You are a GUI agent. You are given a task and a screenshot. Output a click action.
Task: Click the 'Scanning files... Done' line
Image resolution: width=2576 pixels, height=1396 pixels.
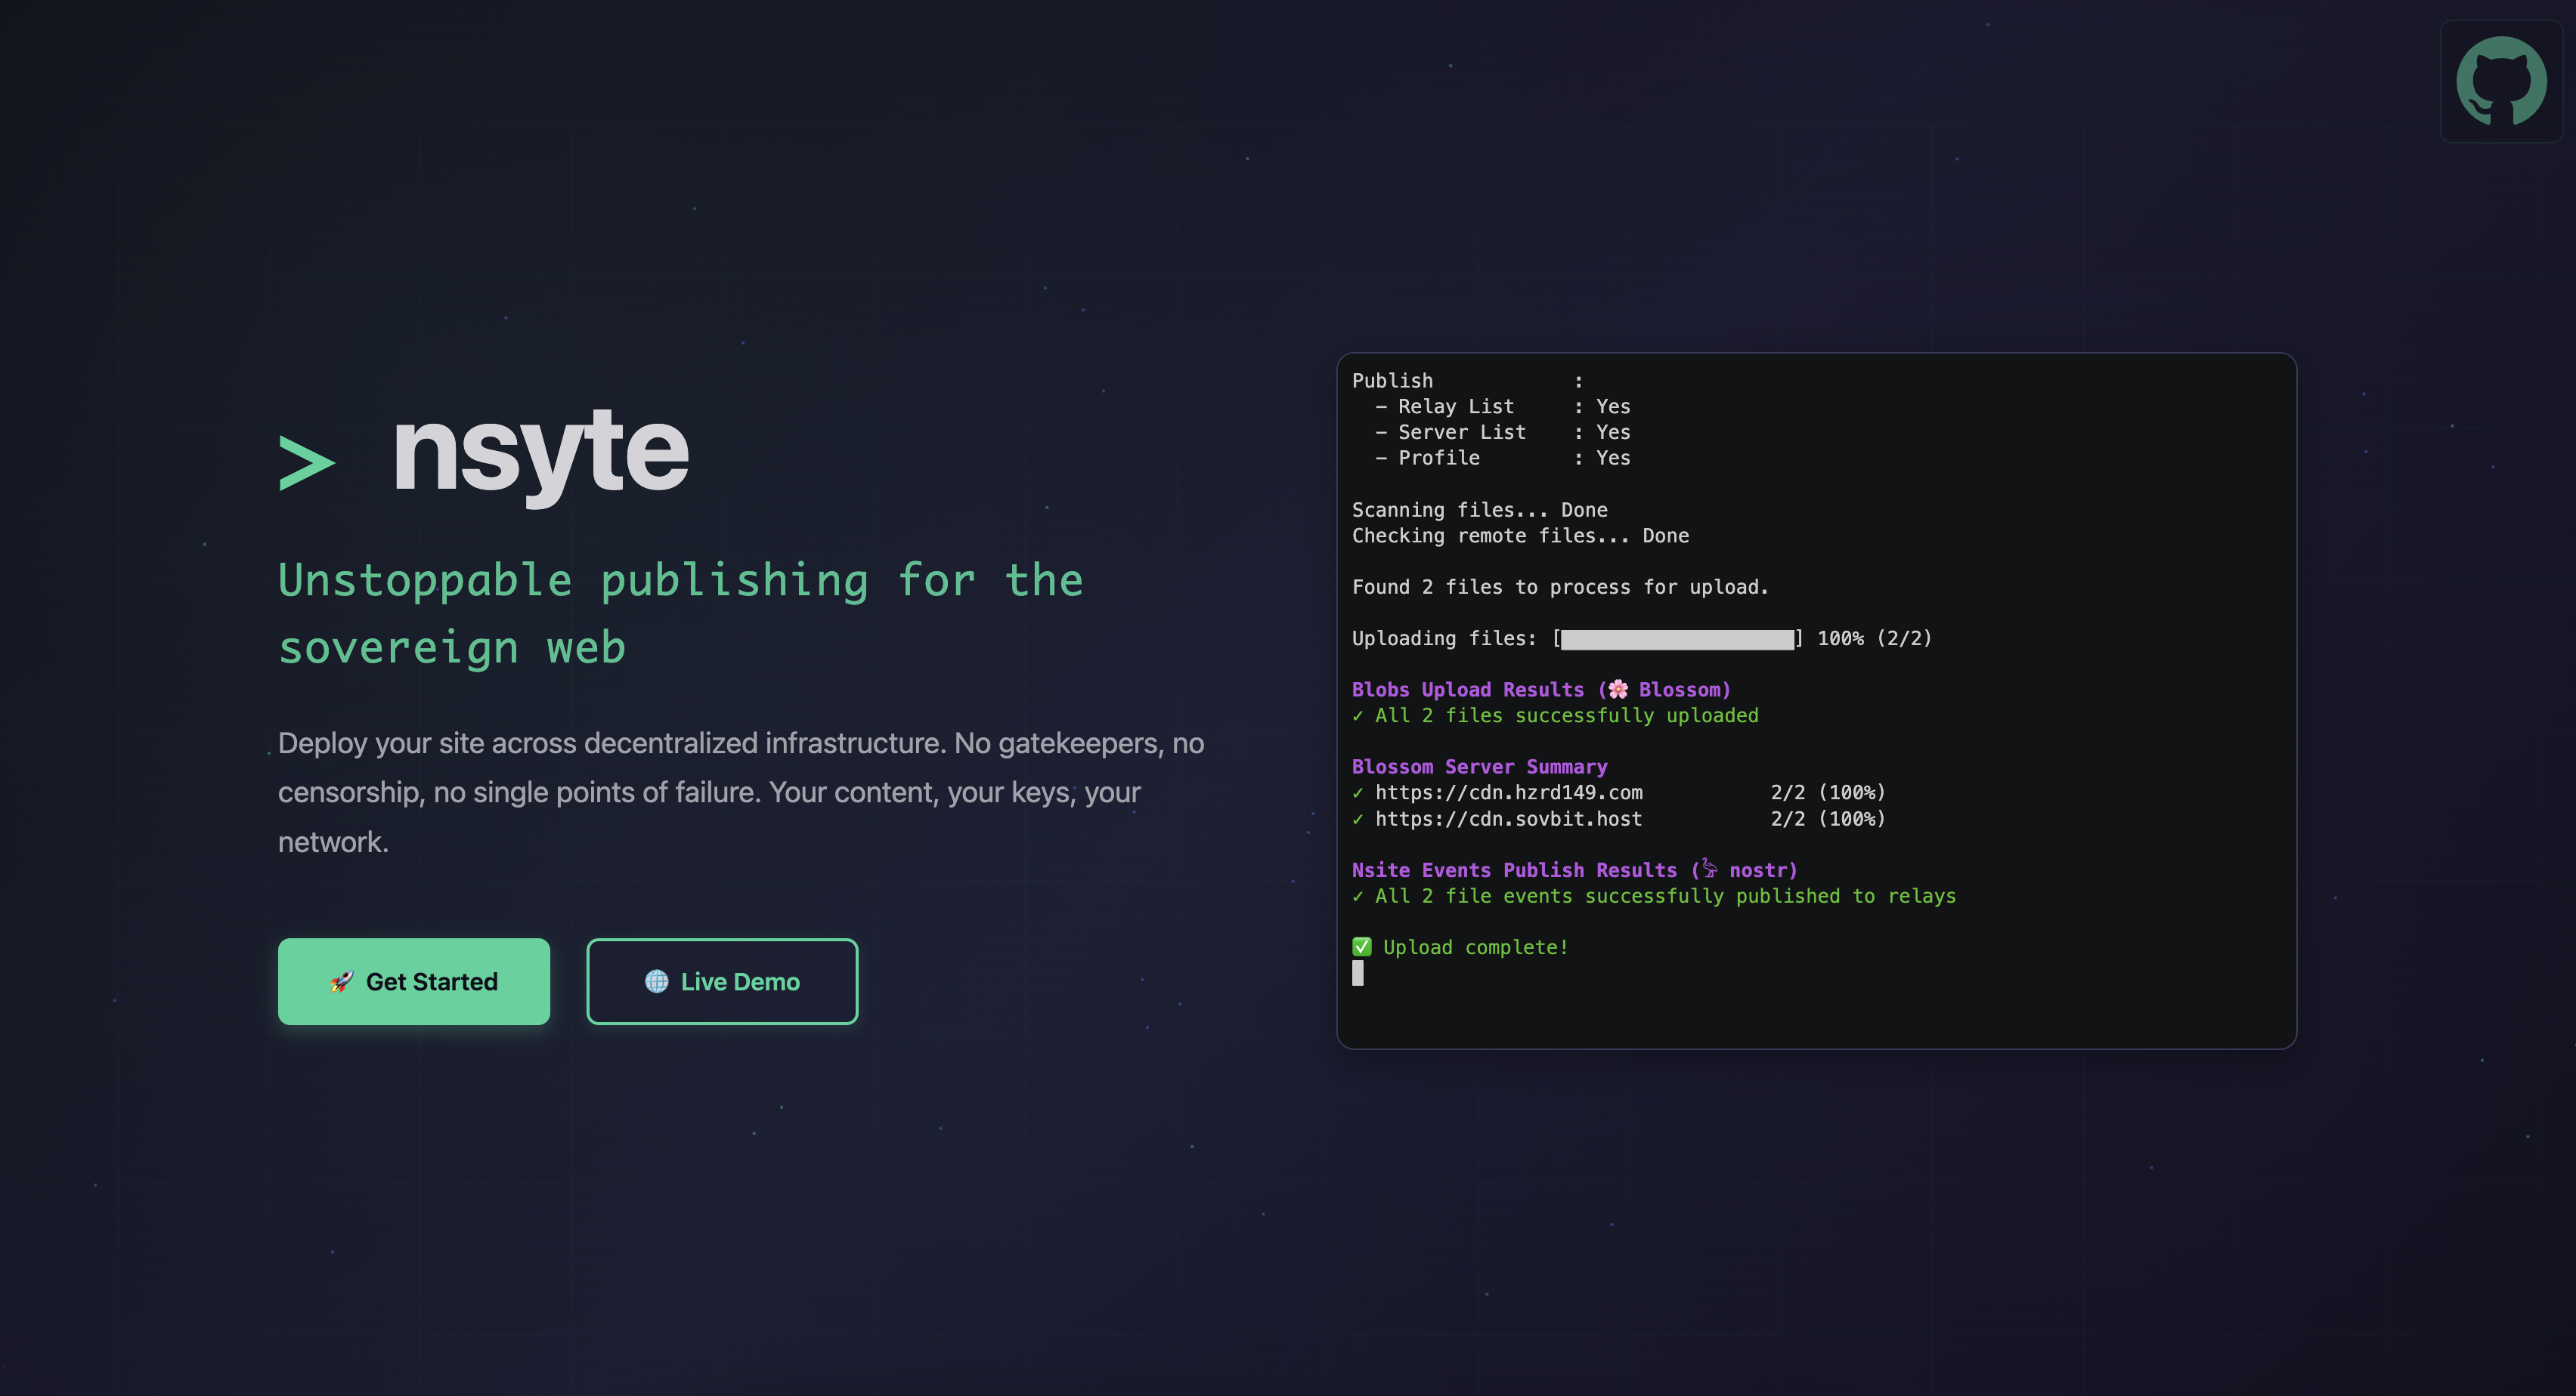pyautogui.click(x=1479, y=510)
